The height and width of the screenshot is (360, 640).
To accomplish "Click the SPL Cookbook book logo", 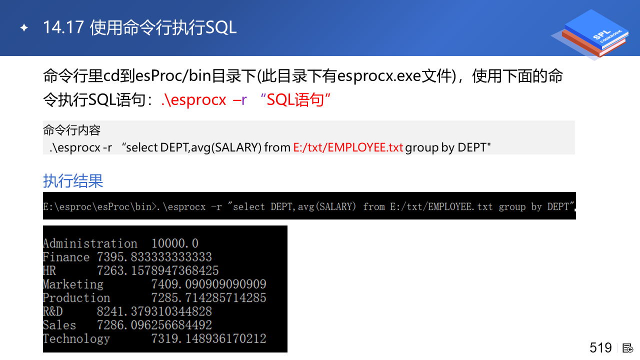I will (x=589, y=34).
